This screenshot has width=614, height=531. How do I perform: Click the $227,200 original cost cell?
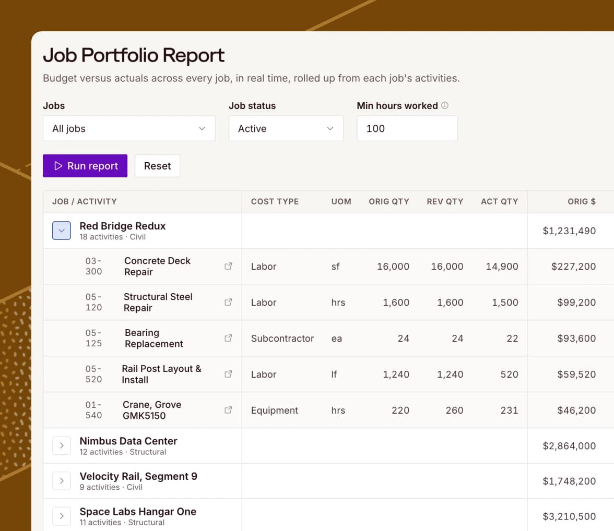point(573,267)
